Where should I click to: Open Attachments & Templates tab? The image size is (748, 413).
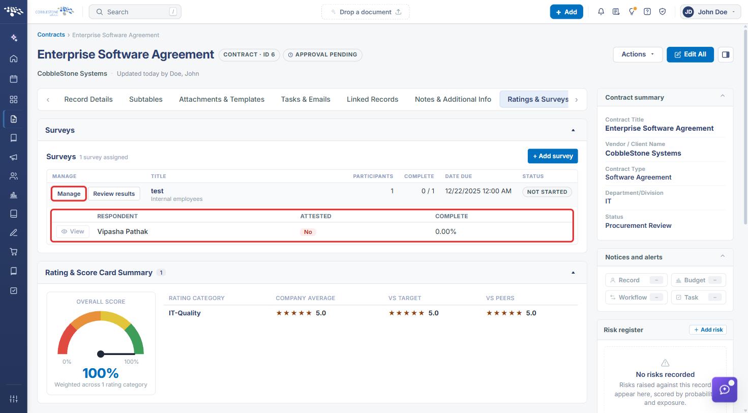pos(222,99)
